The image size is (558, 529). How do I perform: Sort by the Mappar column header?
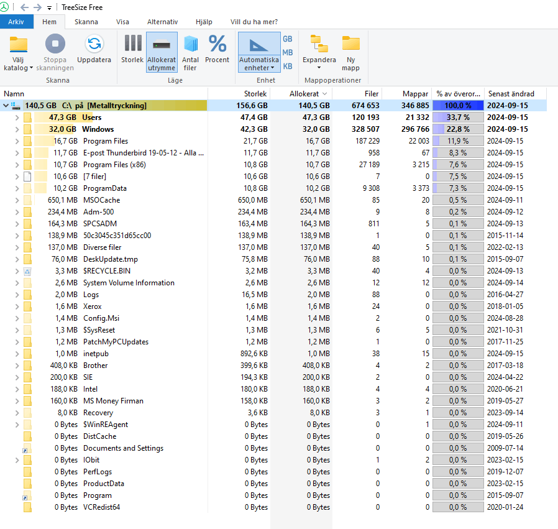coord(407,94)
